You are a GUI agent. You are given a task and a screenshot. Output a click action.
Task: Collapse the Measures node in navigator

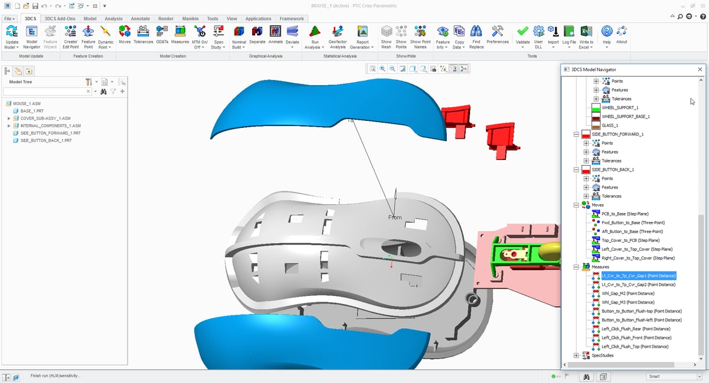click(x=576, y=267)
